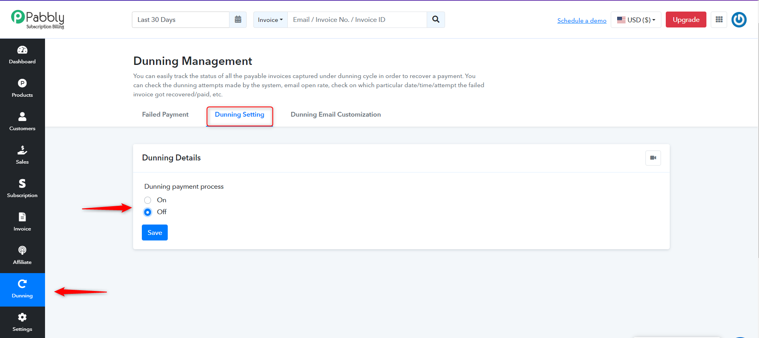The image size is (759, 338).
Task: Open the date range calendar picker
Action: tap(238, 20)
